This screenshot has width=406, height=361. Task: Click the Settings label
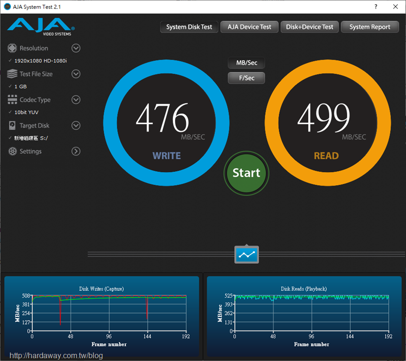(x=31, y=151)
